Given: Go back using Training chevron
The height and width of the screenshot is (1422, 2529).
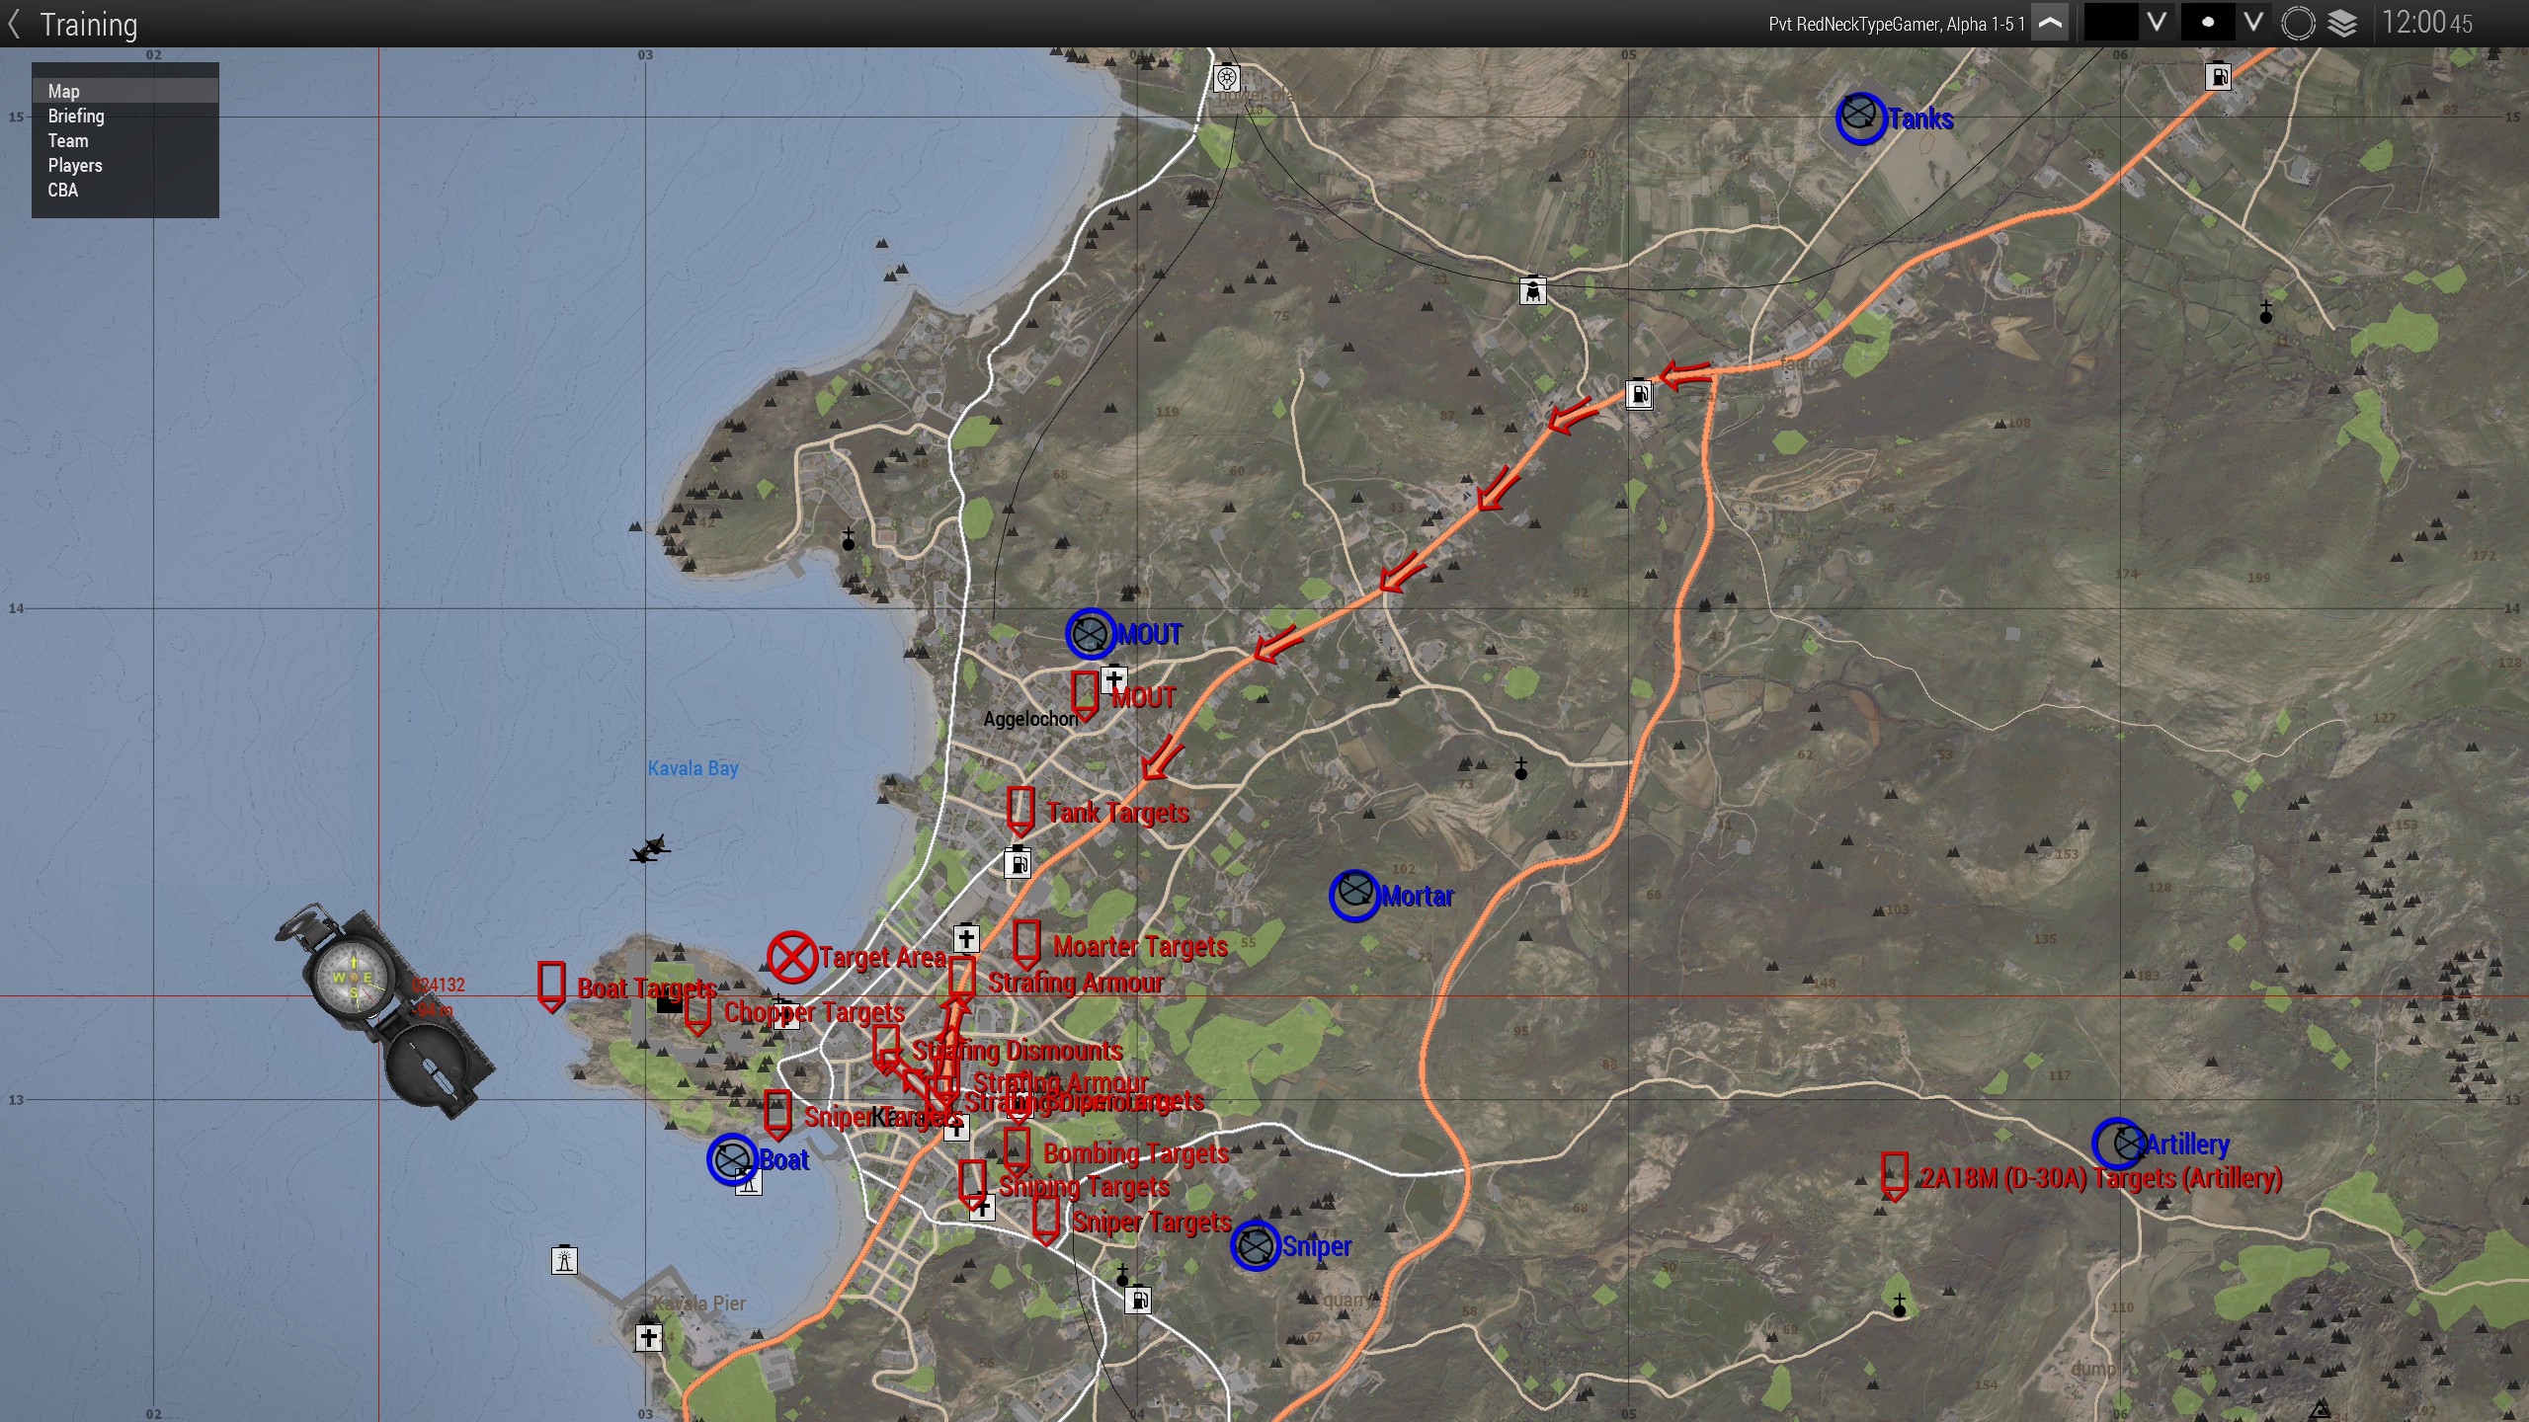Looking at the screenshot, I should [14, 24].
